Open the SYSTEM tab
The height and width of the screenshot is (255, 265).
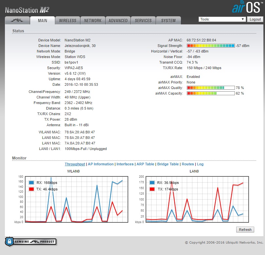coord(168,21)
